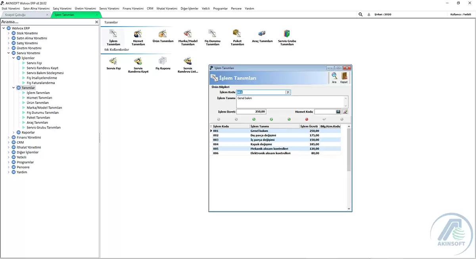Image resolution: width=476 pixels, height=259 pixels.
Task: Click the Ara search icon in the dialog
Action: [334, 77]
